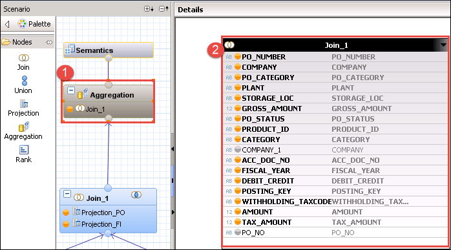Image resolution: width=451 pixels, height=250 pixels.
Task: Click the Details panel title
Action: click(191, 10)
